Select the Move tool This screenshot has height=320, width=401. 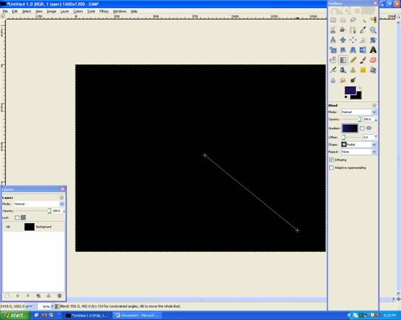click(343, 40)
